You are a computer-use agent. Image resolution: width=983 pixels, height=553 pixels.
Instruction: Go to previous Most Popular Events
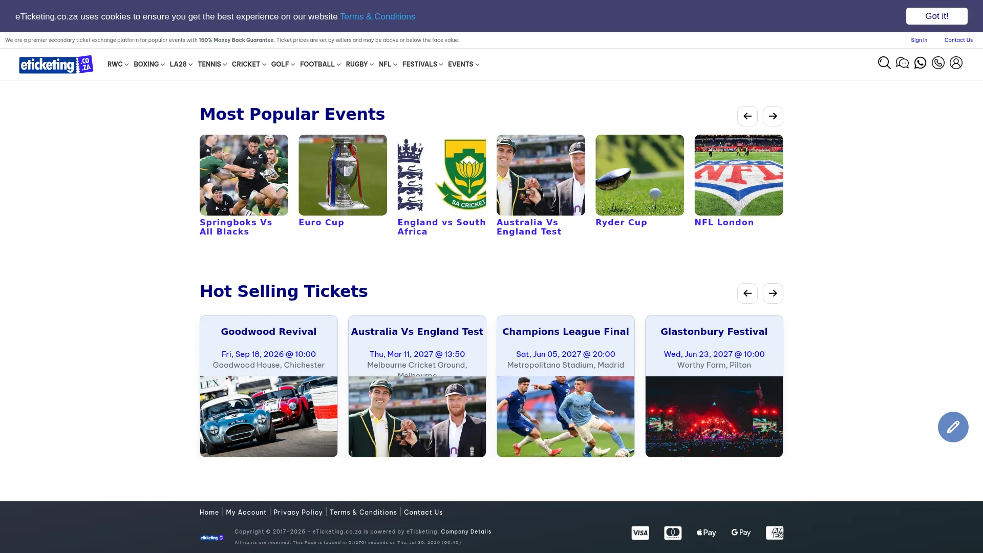pos(747,116)
